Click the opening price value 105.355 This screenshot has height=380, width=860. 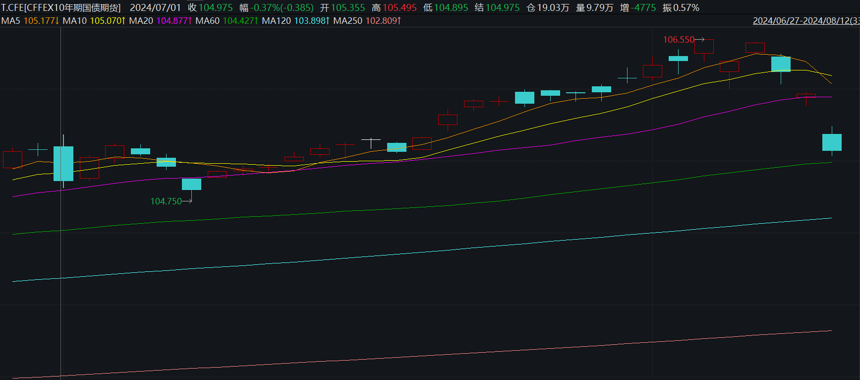pyautogui.click(x=348, y=8)
